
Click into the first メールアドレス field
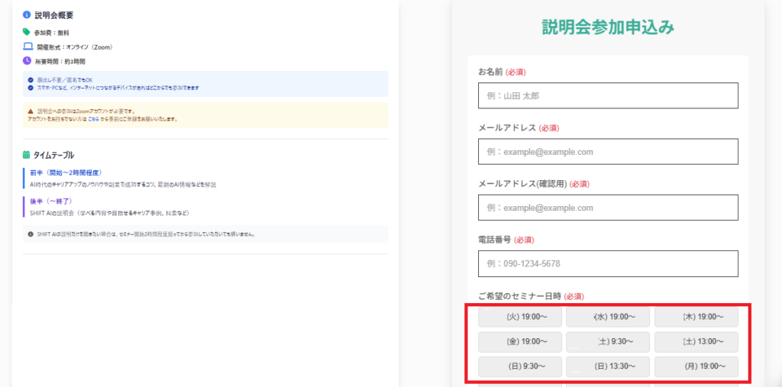608,152
